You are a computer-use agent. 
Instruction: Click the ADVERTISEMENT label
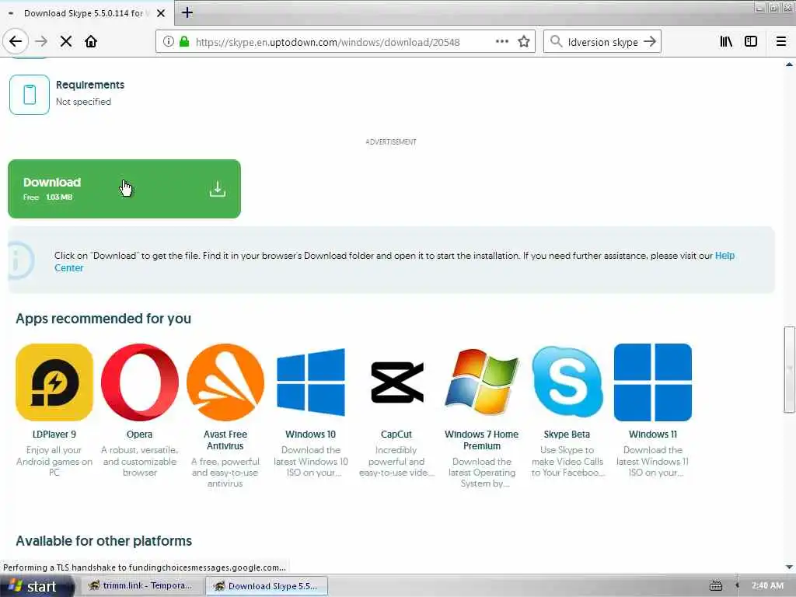(x=391, y=141)
